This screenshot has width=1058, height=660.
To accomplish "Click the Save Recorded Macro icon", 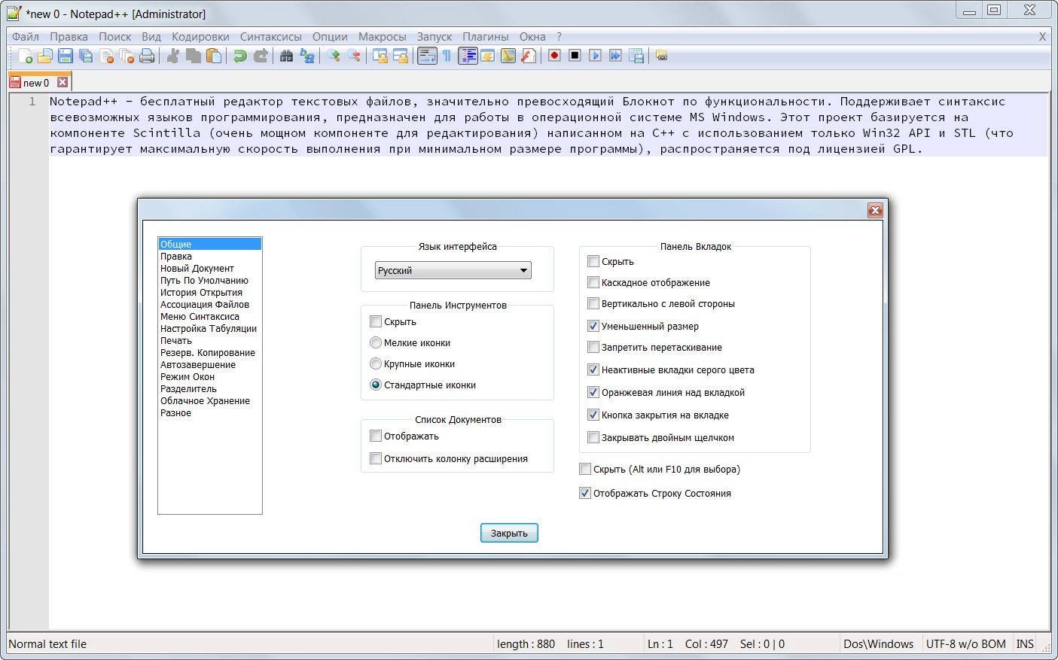I will click(x=636, y=56).
